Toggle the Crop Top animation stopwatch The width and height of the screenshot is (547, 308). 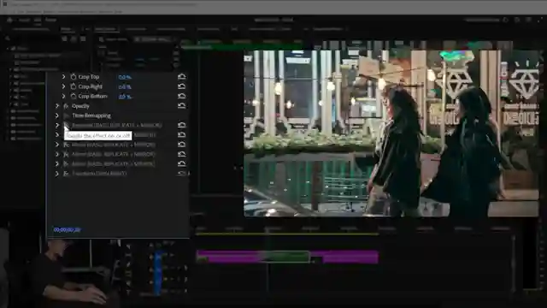coord(74,76)
